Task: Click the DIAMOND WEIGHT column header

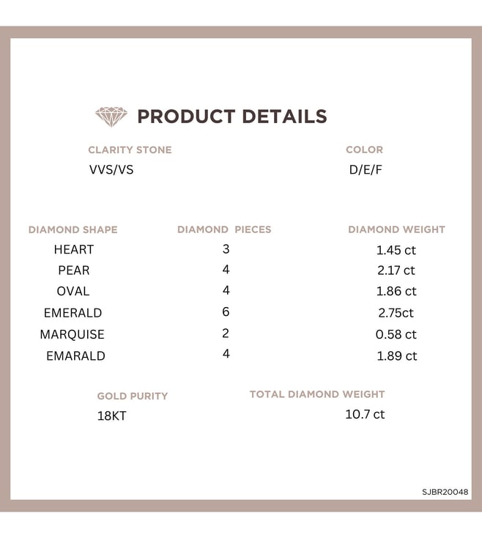Action: pos(396,229)
